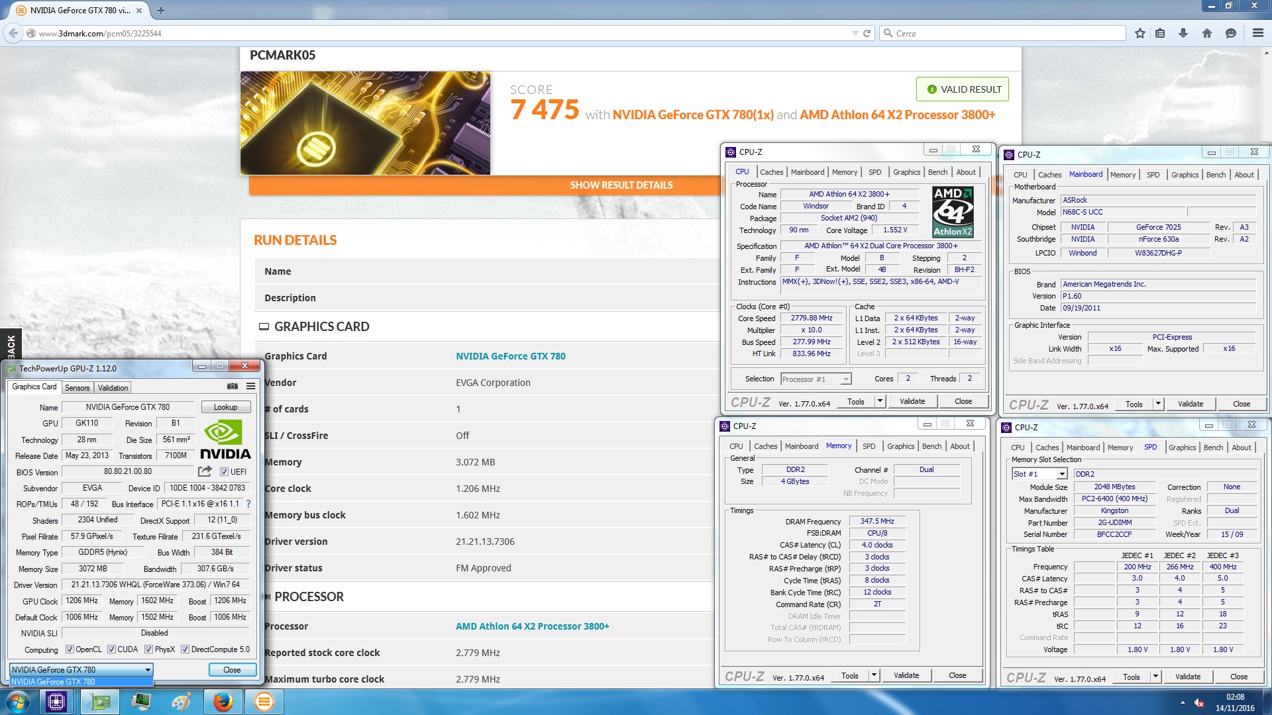This screenshot has height=715, width=1272.
Task: Open Caches tab in CPU-Z CPU window
Action: point(771,172)
